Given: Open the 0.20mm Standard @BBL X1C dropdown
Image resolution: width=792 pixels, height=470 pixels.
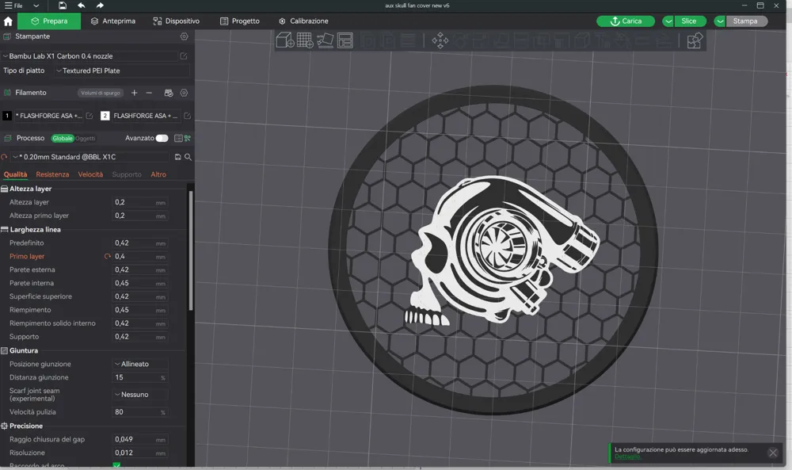Looking at the screenshot, I should 91,157.
